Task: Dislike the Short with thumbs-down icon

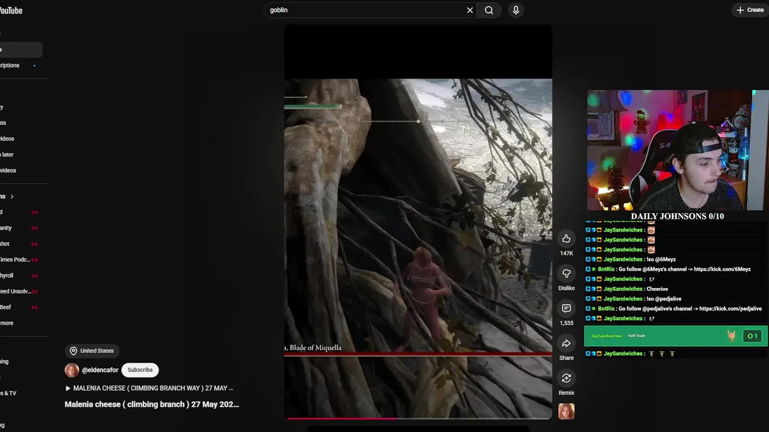Action: [x=567, y=274]
